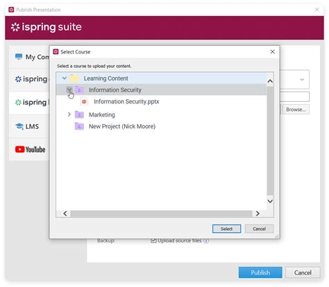Screen dimensions: 329x287
Task: Click the My Computer monitor icon
Action: pos(19,57)
